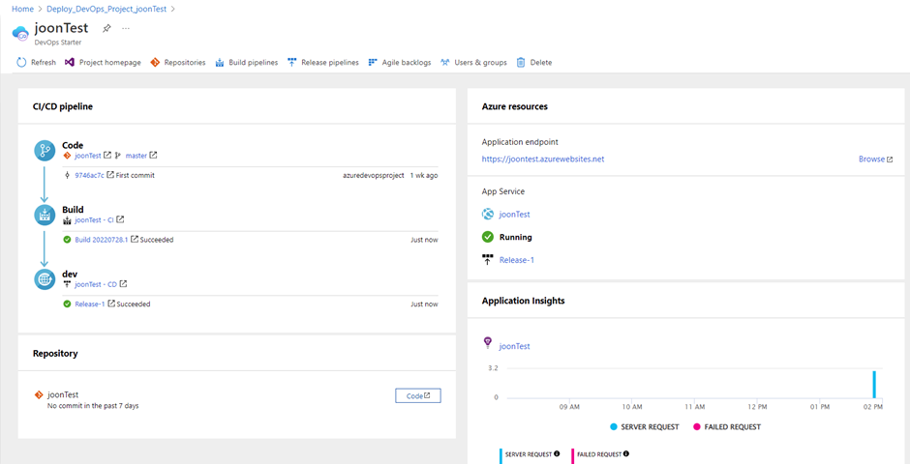Click the Code button in Repository
Screen dimensions: 910x464
tap(418, 395)
